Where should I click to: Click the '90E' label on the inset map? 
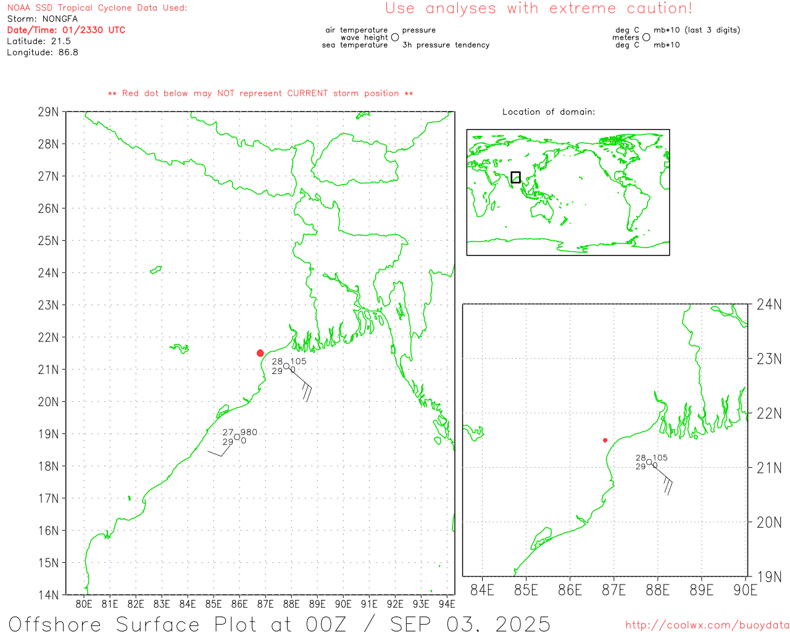[746, 590]
